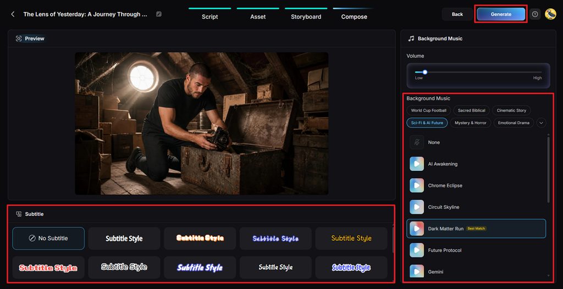Select the None background music option

[x=476, y=142]
